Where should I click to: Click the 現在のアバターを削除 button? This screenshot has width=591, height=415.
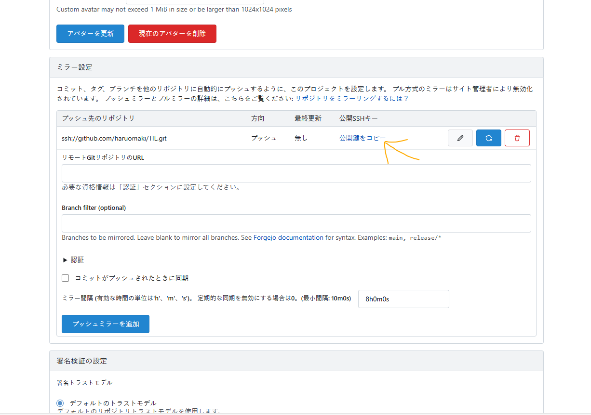point(172,34)
